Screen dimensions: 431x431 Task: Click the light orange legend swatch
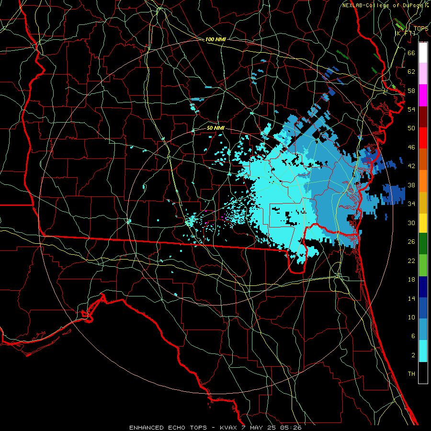(423, 181)
